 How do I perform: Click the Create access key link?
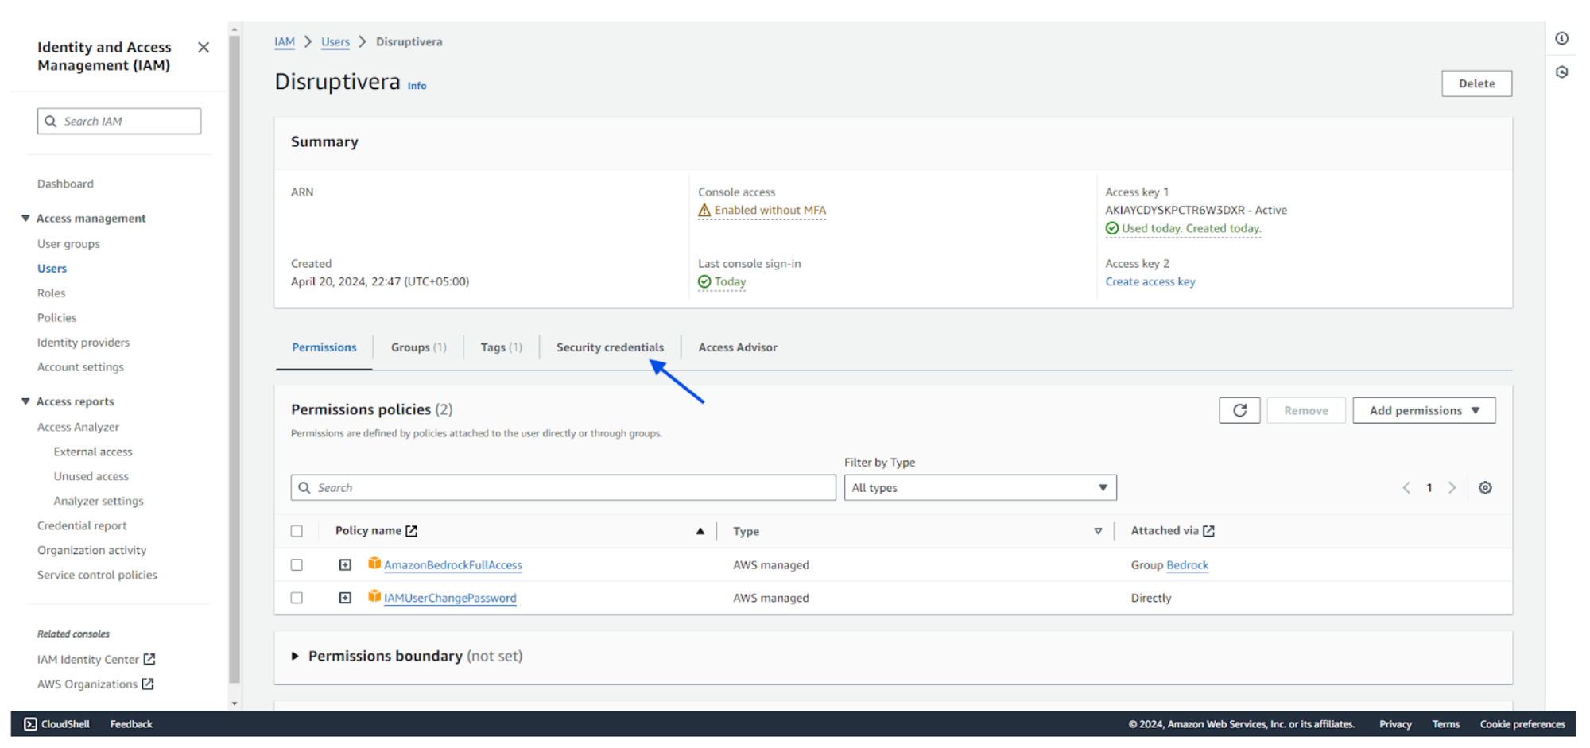click(1150, 282)
